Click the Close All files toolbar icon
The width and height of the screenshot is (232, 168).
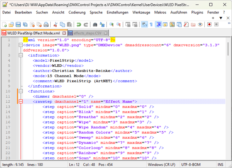tap(39, 24)
